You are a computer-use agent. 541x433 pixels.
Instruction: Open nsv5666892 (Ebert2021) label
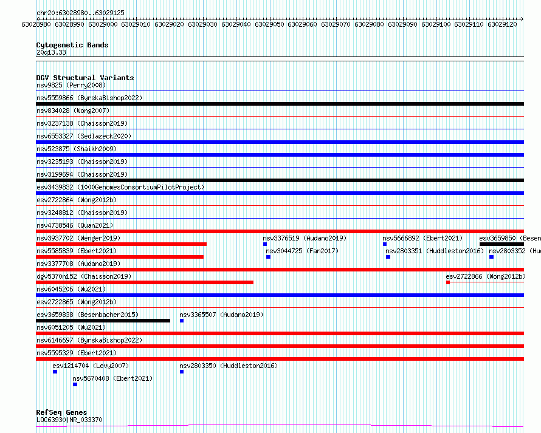pos(422,238)
